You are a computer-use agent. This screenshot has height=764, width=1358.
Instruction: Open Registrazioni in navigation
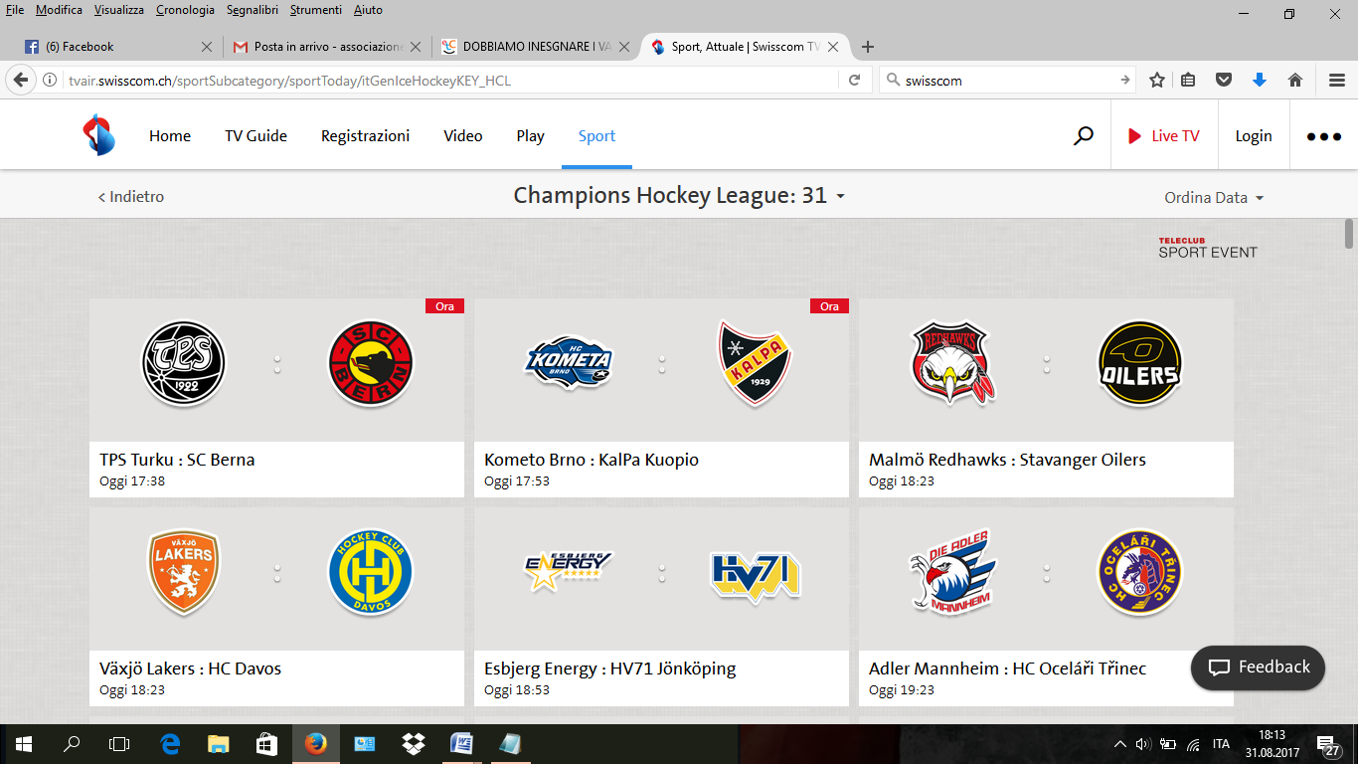(365, 136)
